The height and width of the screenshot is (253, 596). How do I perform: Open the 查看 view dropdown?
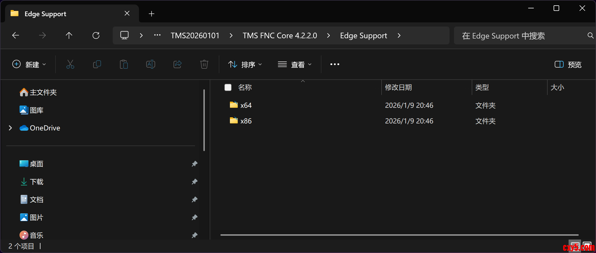tap(295, 65)
